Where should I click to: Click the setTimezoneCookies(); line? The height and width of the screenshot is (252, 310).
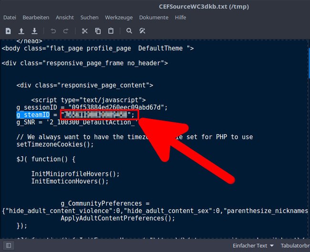click(x=55, y=144)
